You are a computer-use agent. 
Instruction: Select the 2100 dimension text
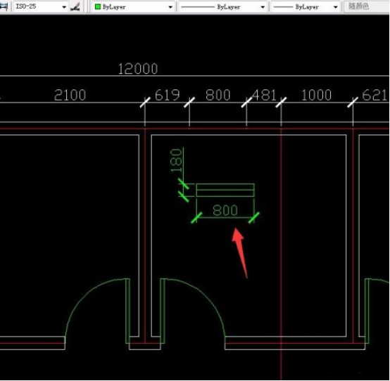[x=70, y=95]
